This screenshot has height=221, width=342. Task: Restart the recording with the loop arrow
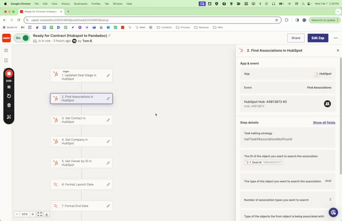[x=9, y=96]
